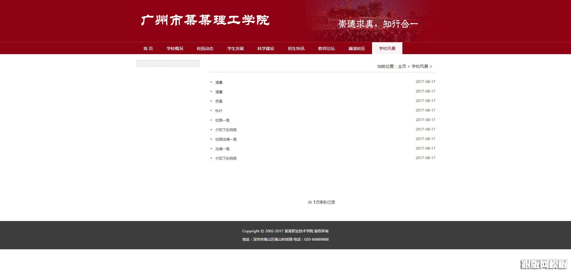The width and height of the screenshot is (571, 271).
Task: Click the arrow icon beside the first 清晨 entry
Action: (212, 82)
